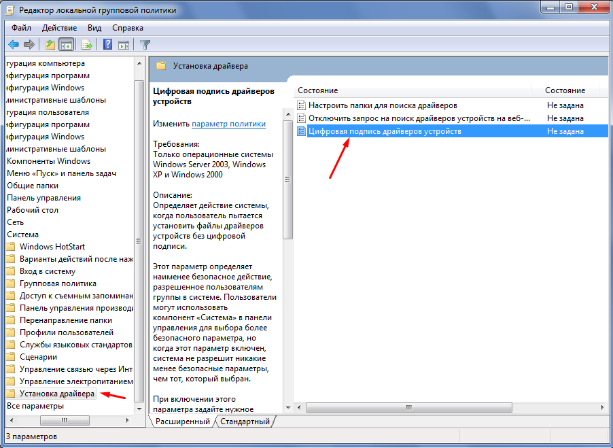Select policy Цифровая подпись драйверов устройств in list
613x448 pixels.
coord(385,131)
